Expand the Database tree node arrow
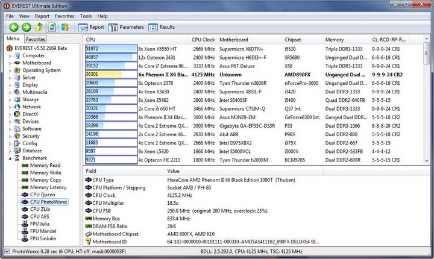This screenshot has height=259, width=434. coord(10,151)
